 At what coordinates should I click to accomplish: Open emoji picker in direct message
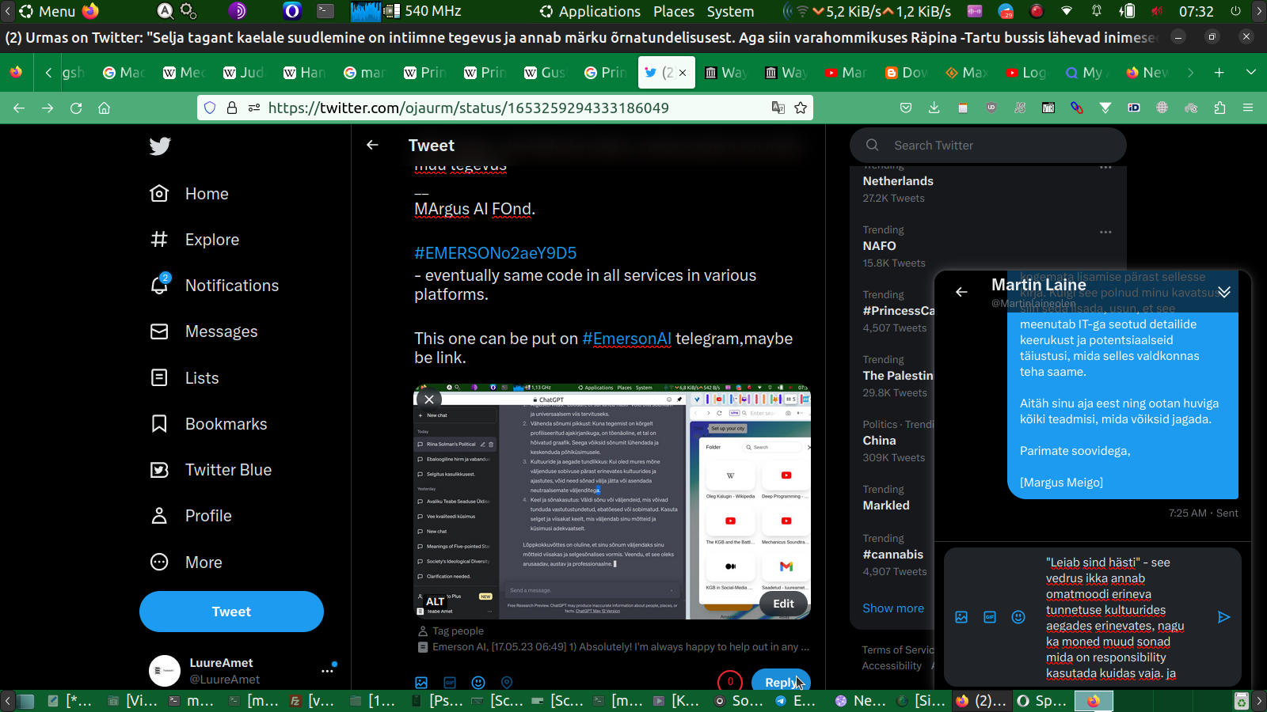tap(1018, 617)
